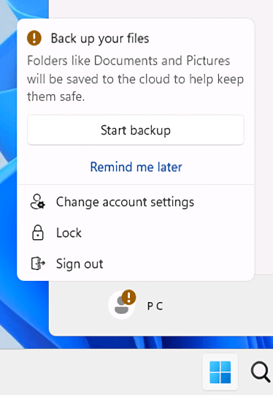Image resolution: width=273 pixels, height=395 pixels.
Task: Click the Start backup button
Action: (136, 130)
